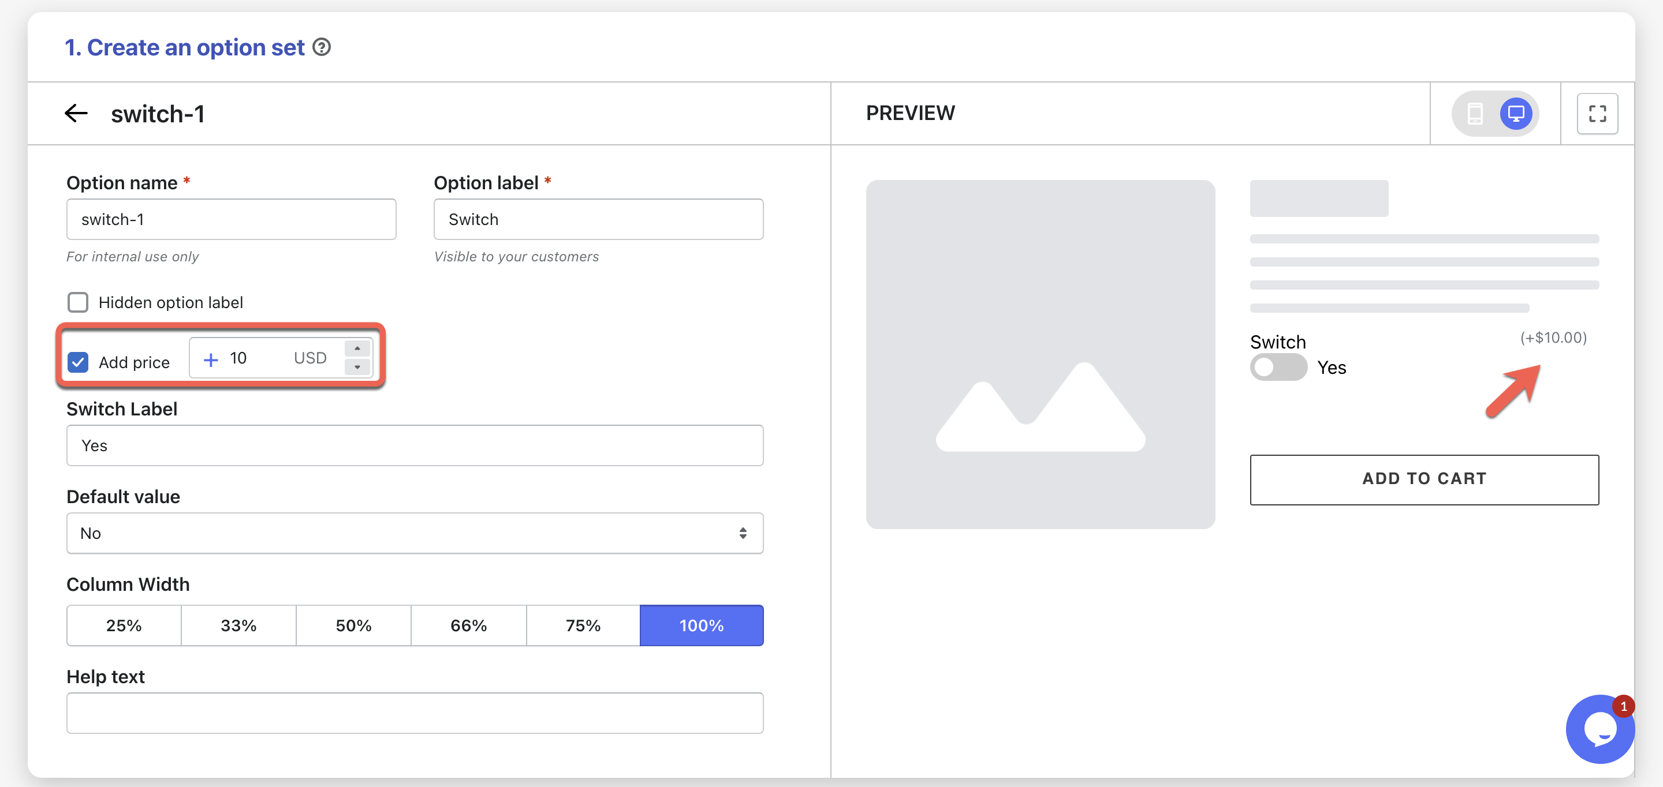The image size is (1663, 787).
Task: Select the 100% column width
Action: click(x=701, y=625)
